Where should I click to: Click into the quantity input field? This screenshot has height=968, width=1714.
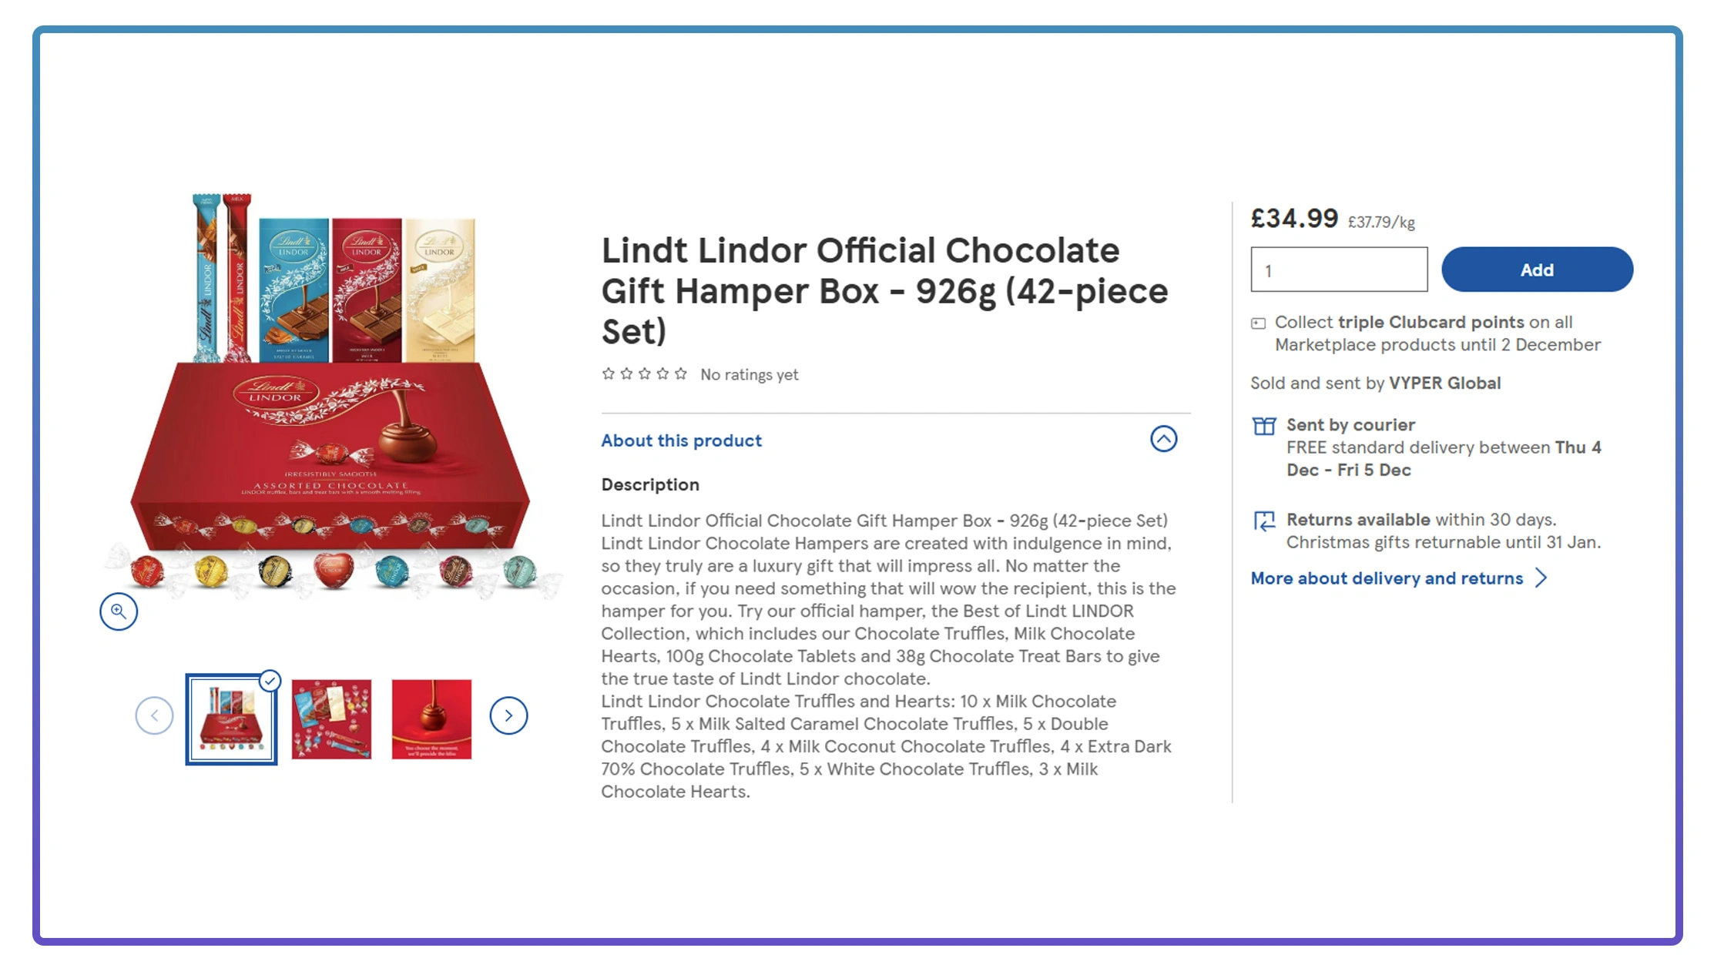coord(1339,270)
